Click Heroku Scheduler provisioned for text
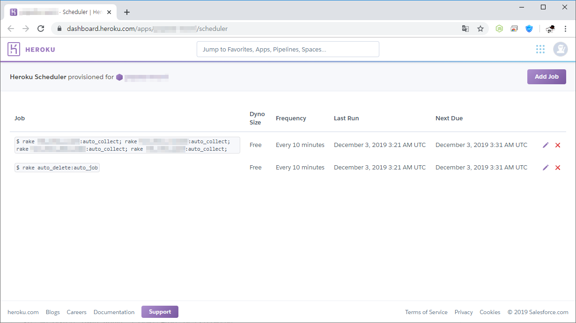 tap(62, 77)
